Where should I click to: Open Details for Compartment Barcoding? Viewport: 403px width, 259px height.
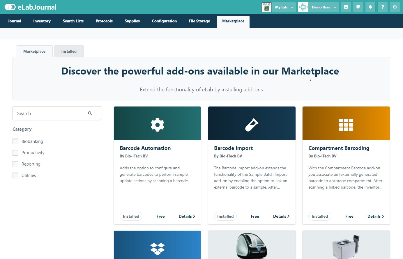click(x=376, y=216)
